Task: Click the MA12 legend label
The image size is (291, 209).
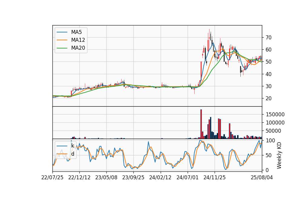Action: (x=78, y=40)
